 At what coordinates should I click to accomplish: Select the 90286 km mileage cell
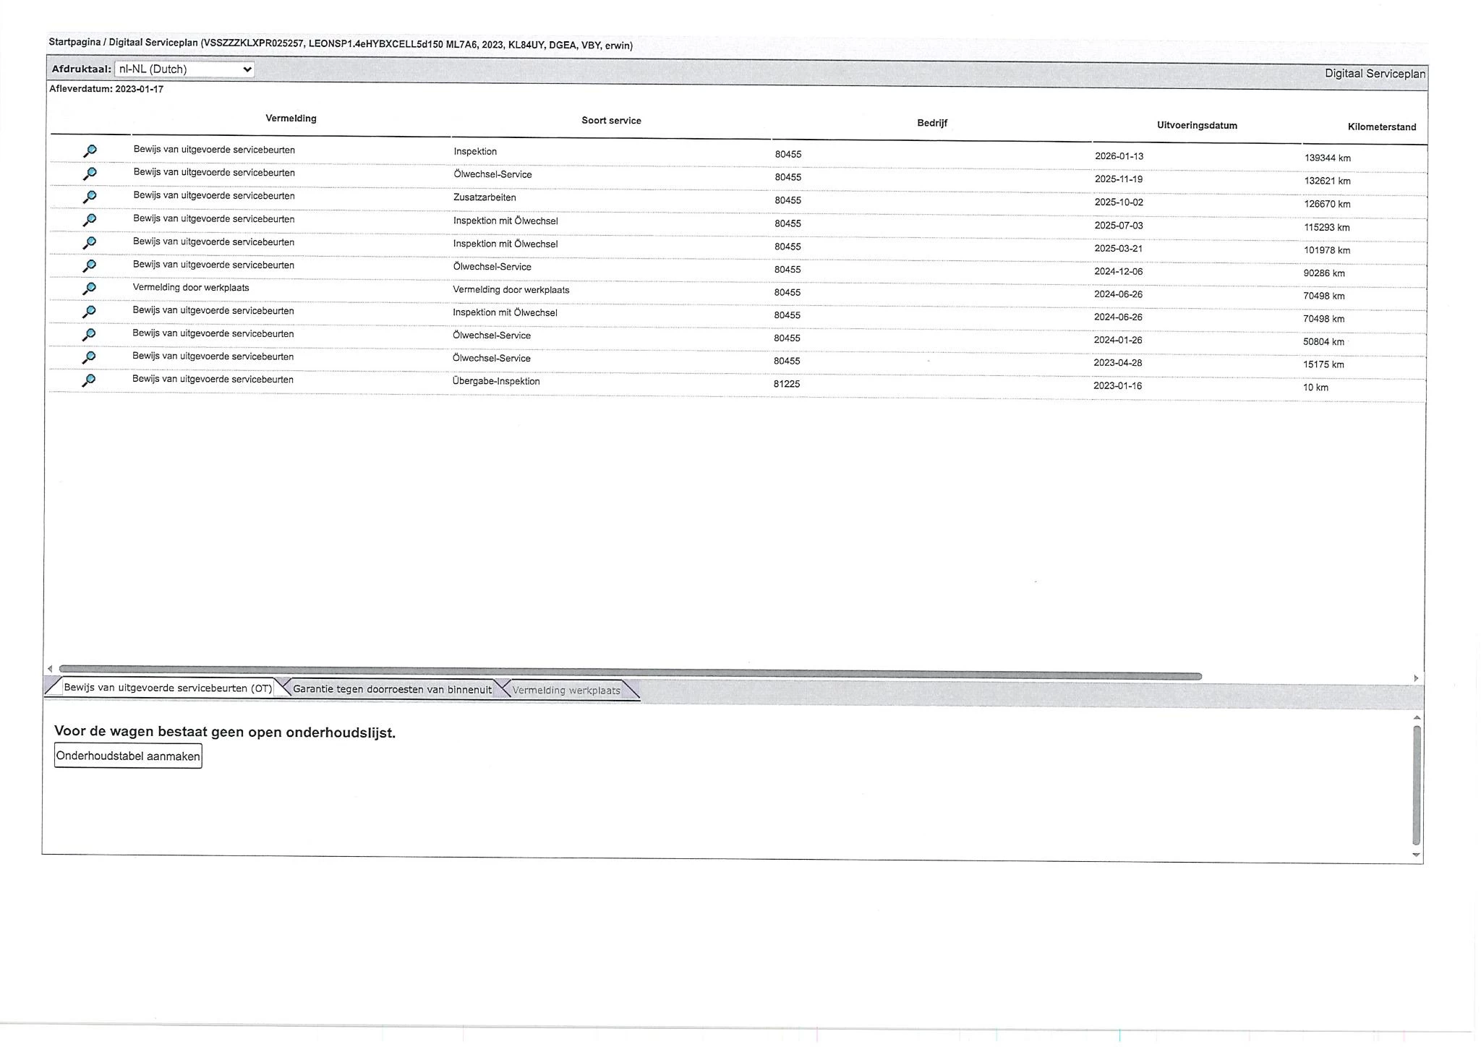(1324, 273)
